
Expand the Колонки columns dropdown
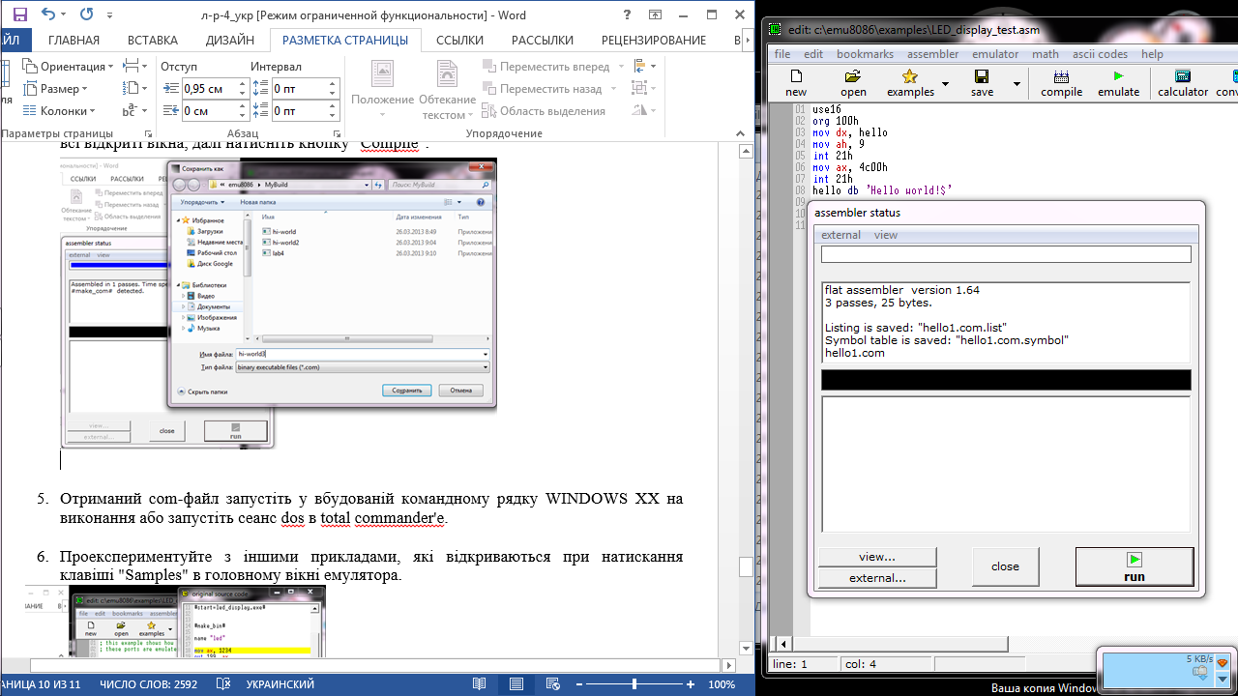(x=58, y=110)
